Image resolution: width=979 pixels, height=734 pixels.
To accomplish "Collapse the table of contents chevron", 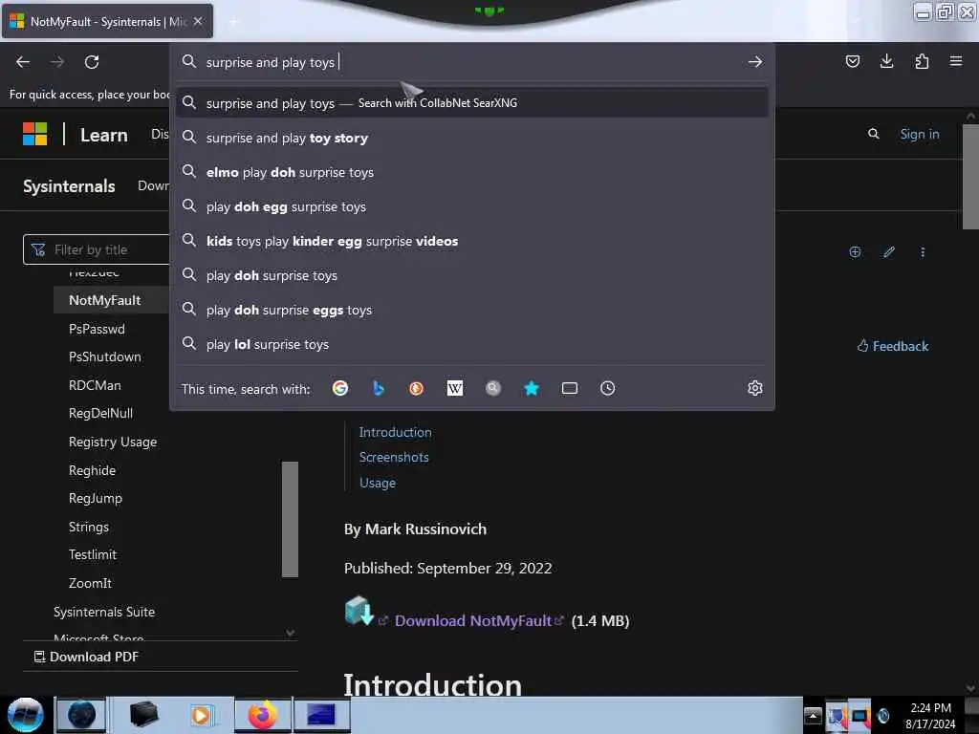I will tap(291, 633).
